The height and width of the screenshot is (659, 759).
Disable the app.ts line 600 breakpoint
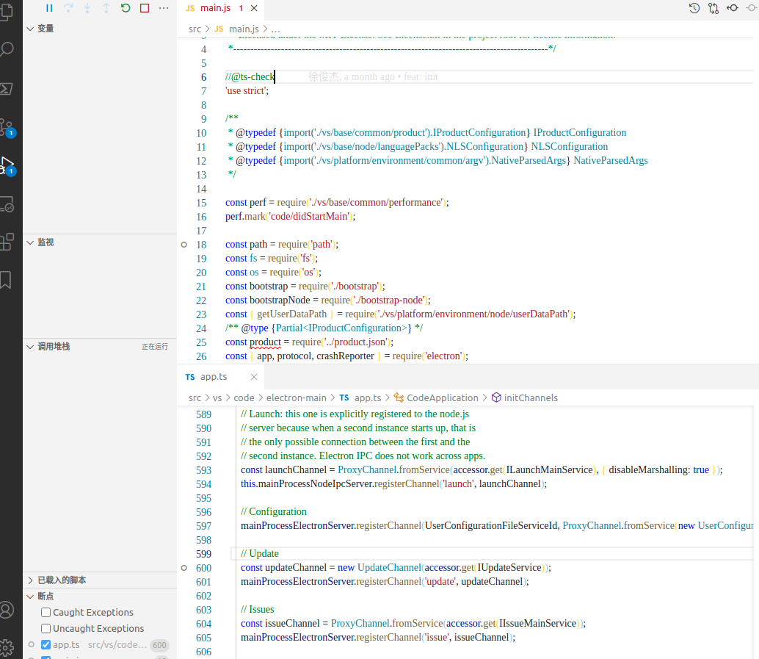[46, 645]
